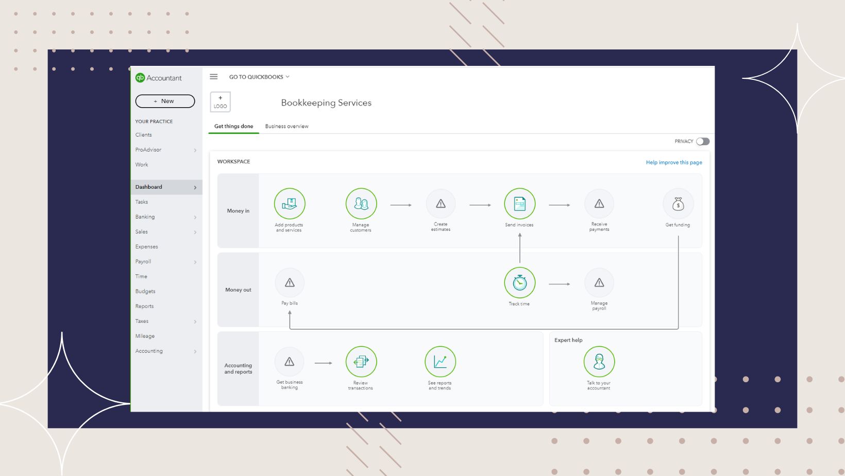Expand the ProAdvisor submenu chevron
This screenshot has height=476, width=845.
coord(195,150)
